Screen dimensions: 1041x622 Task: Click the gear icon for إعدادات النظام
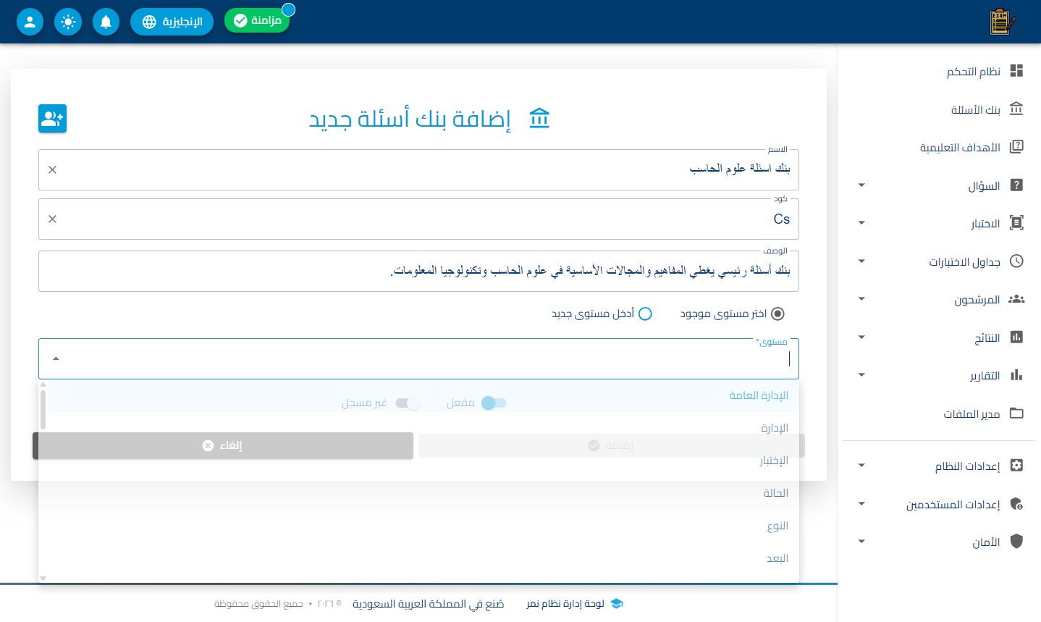(x=1016, y=466)
